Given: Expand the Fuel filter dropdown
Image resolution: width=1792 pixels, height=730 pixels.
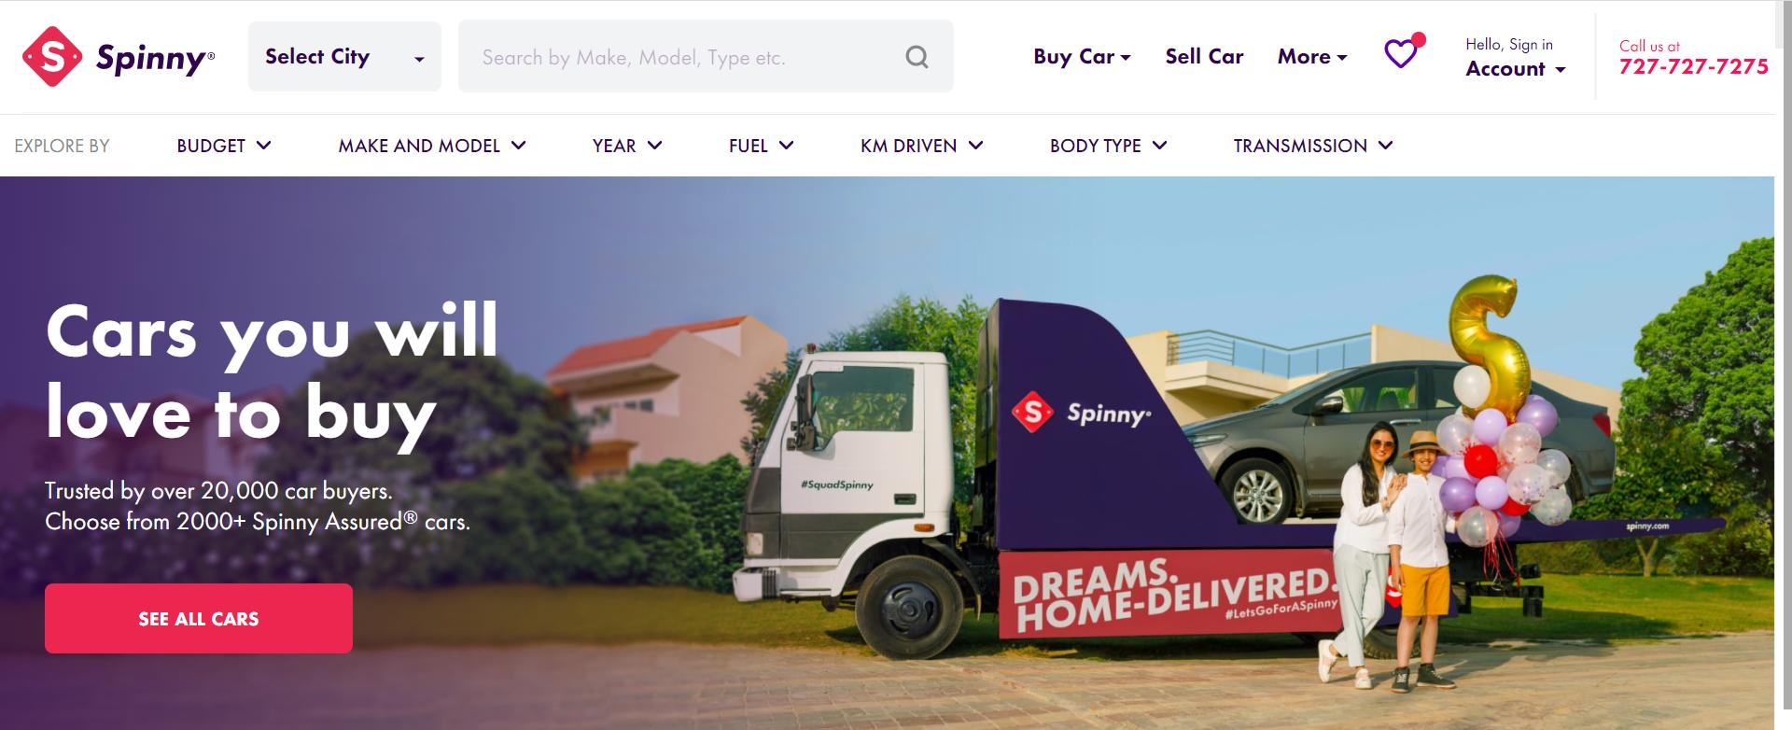Looking at the screenshot, I should tap(762, 146).
